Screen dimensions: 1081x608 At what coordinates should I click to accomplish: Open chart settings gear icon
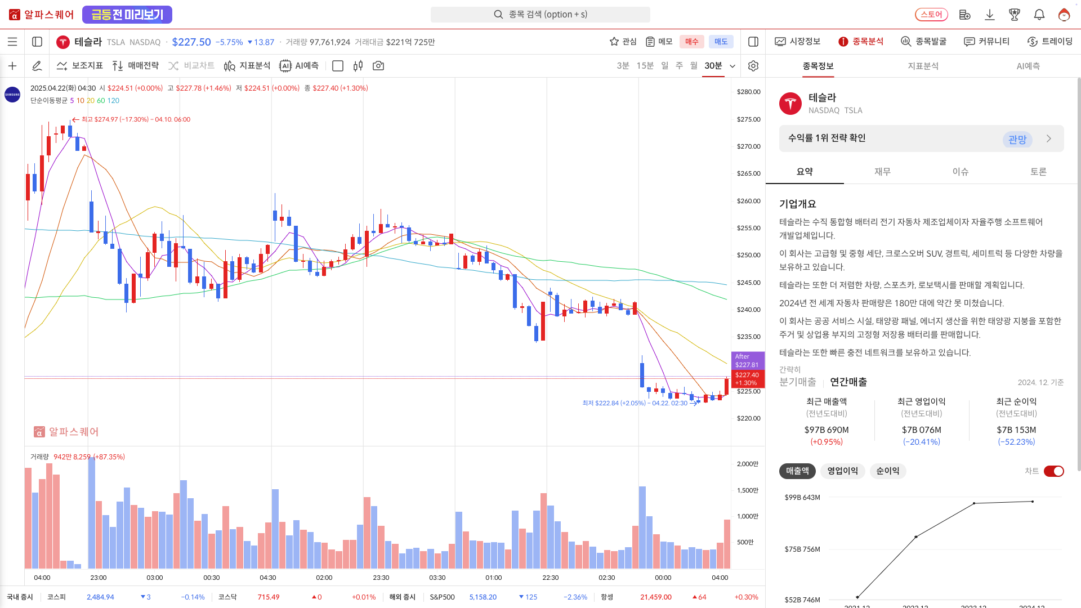[x=753, y=66]
